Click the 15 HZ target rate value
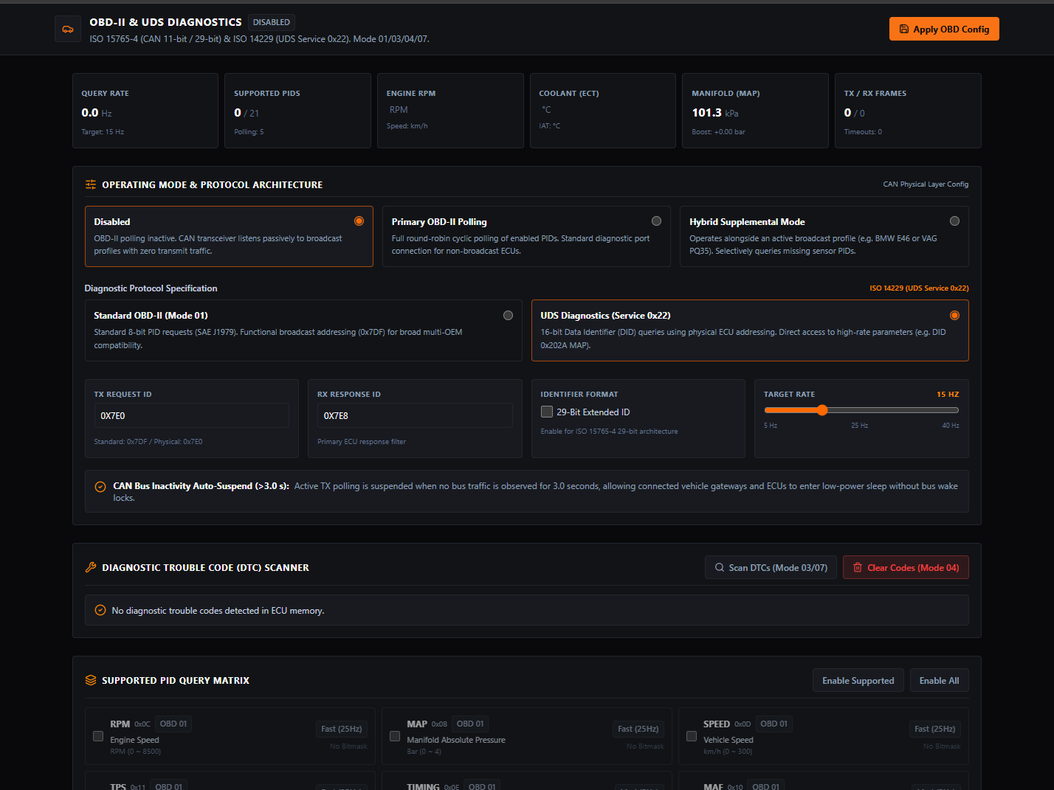This screenshot has width=1054, height=790. (x=948, y=395)
